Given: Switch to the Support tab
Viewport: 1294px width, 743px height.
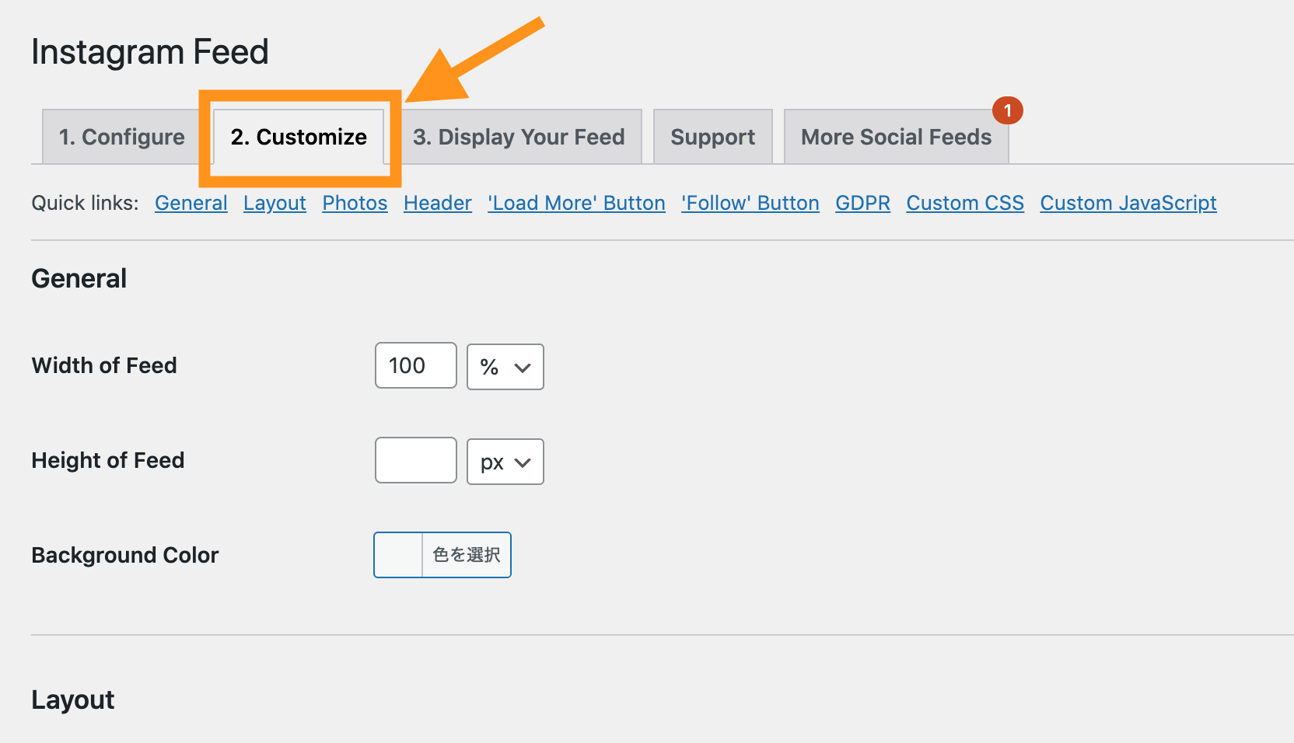Looking at the screenshot, I should 712,136.
